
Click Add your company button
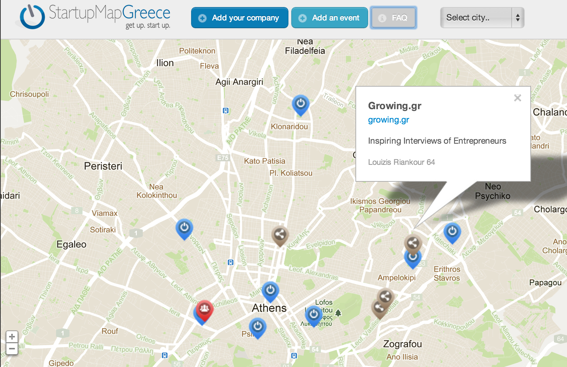coord(240,18)
